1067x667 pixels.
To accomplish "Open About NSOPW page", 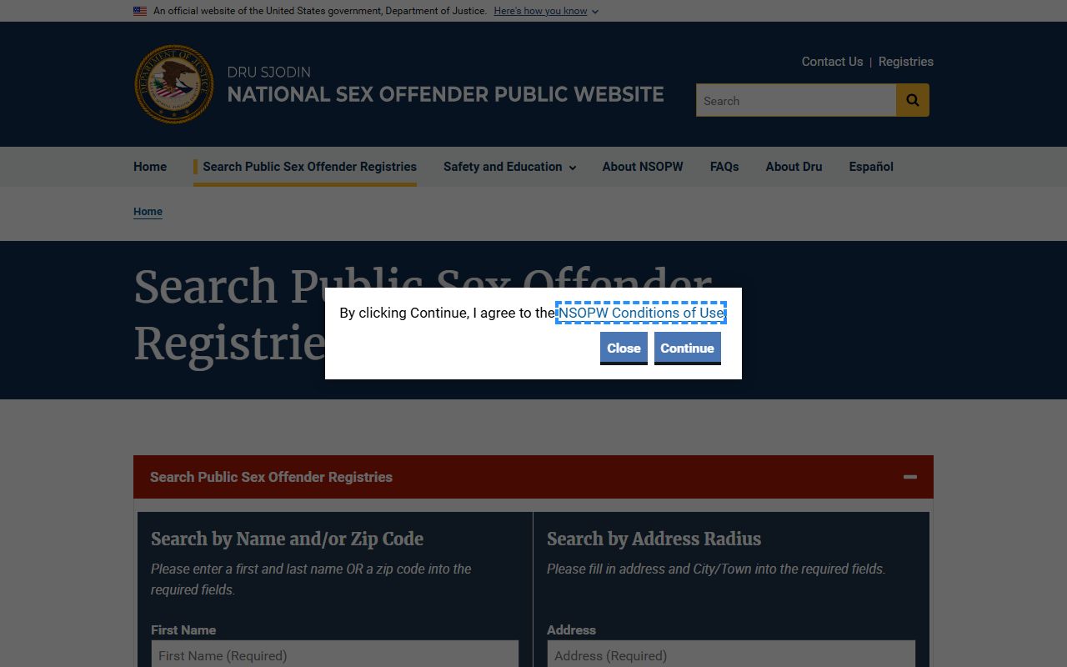I will [643, 167].
